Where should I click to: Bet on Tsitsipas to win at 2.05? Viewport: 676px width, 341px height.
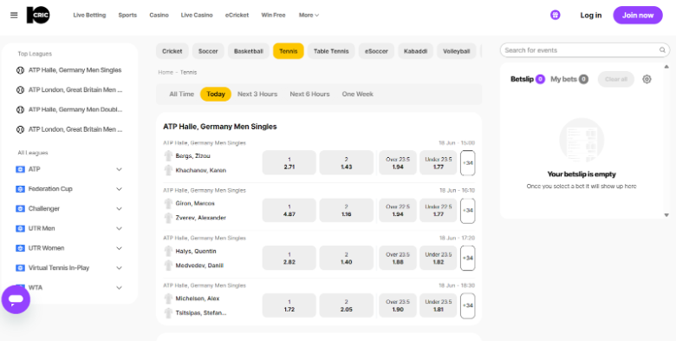coord(346,305)
